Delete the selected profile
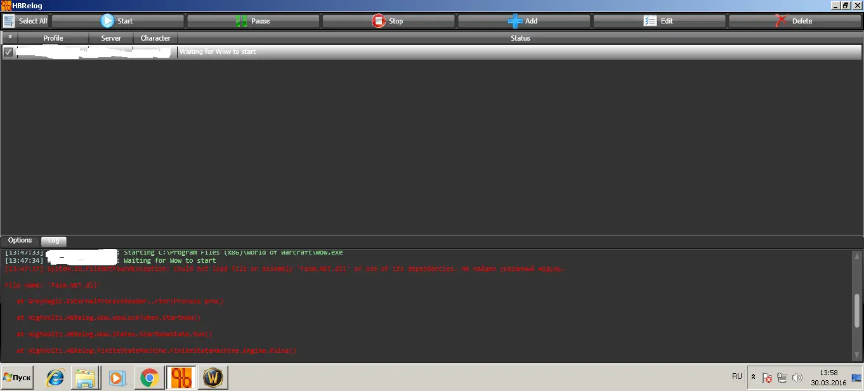 click(794, 21)
